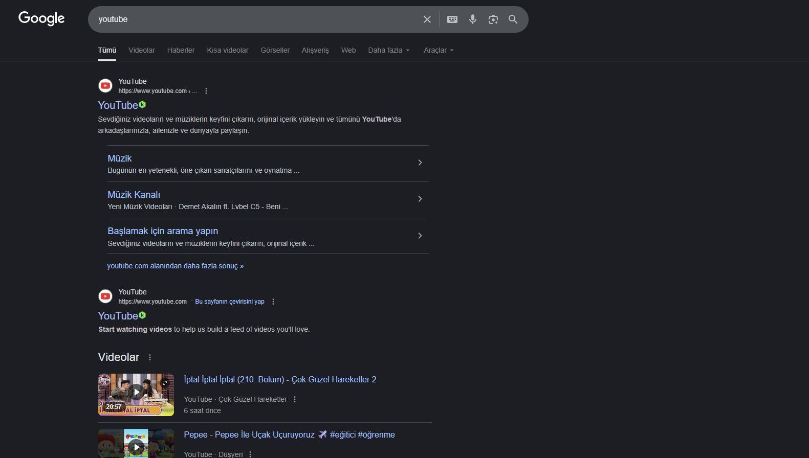This screenshot has width=809, height=458.
Task: Open options for the Çok Güzel Hareketler video
Action: coord(295,399)
